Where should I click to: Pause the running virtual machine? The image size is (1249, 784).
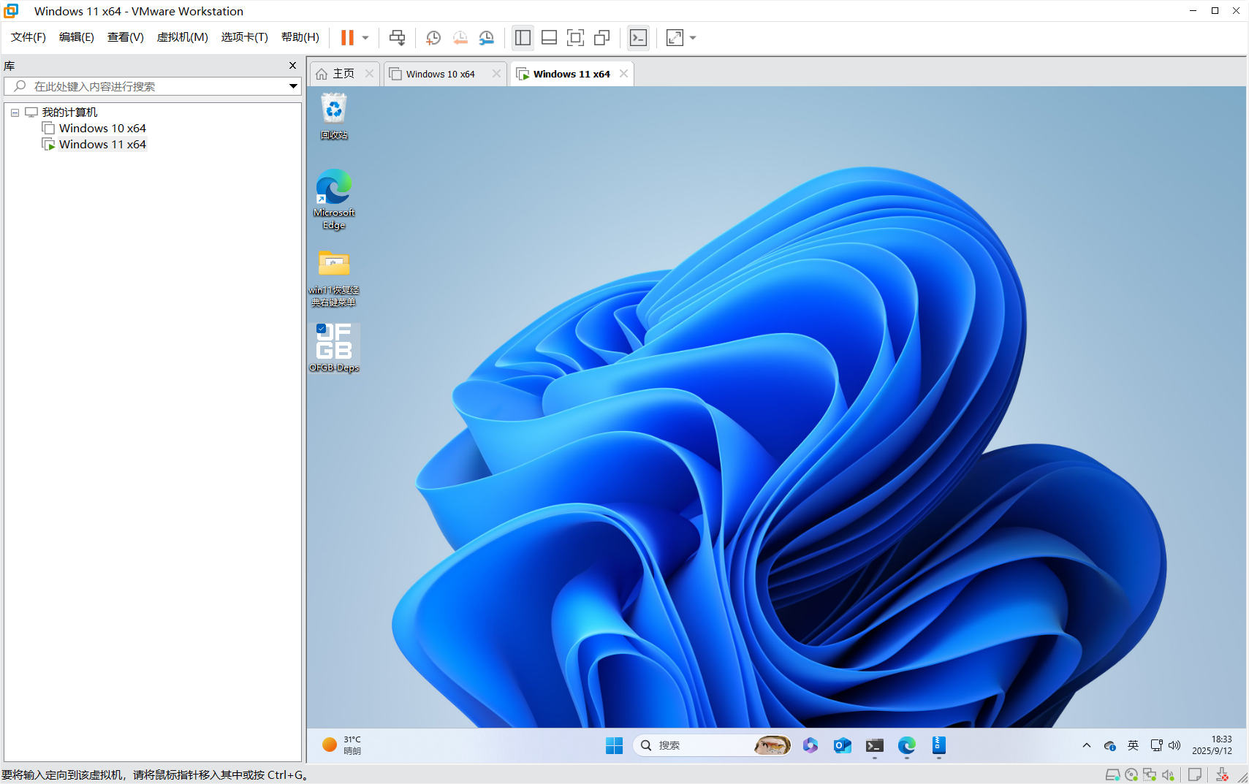(x=347, y=37)
